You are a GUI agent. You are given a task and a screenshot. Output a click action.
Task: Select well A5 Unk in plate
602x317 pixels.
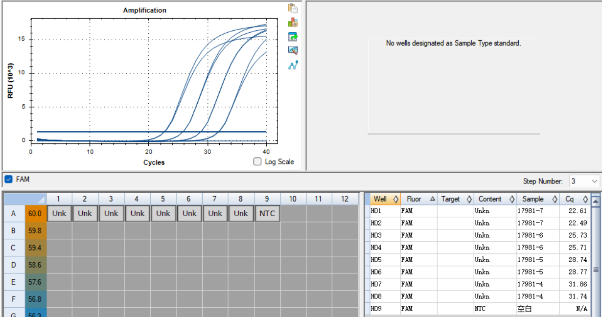pos(163,213)
